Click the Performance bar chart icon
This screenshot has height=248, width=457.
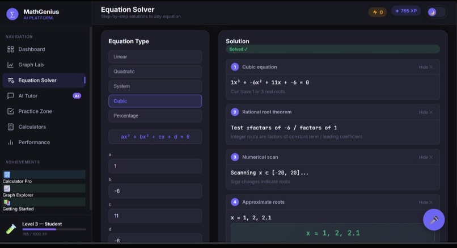pyautogui.click(x=11, y=142)
